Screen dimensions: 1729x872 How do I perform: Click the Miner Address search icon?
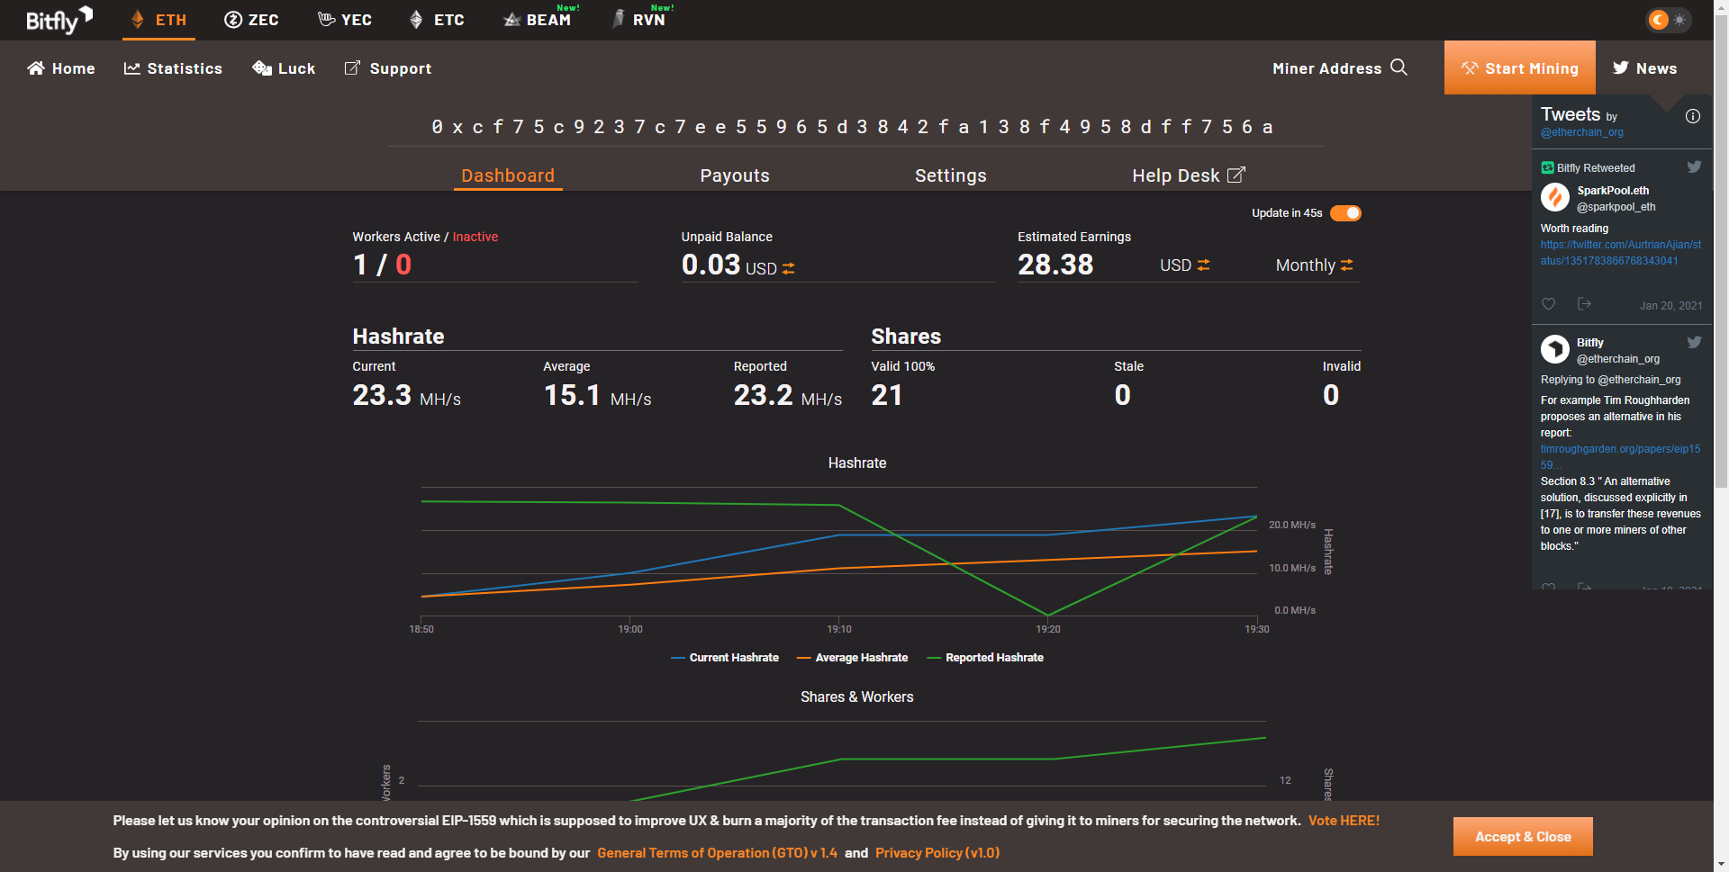(x=1399, y=67)
